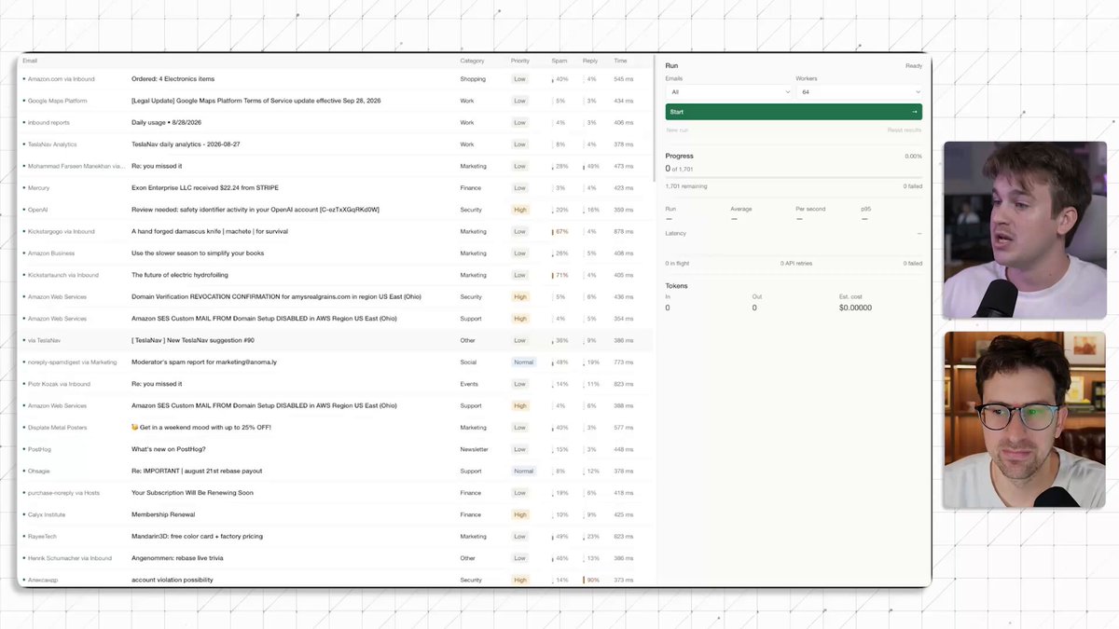Open "Ordered: 4 Electronics items" email
This screenshot has width=1119, height=629.
(x=173, y=79)
